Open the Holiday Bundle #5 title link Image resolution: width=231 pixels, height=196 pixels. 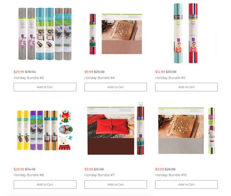point(170,78)
